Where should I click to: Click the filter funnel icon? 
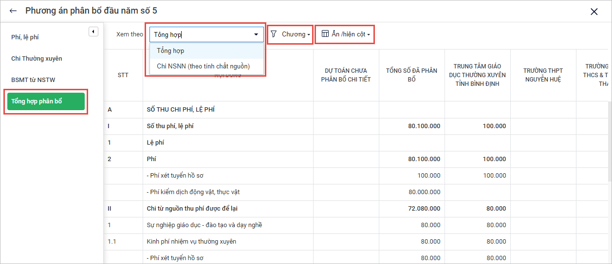[x=274, y=34]
